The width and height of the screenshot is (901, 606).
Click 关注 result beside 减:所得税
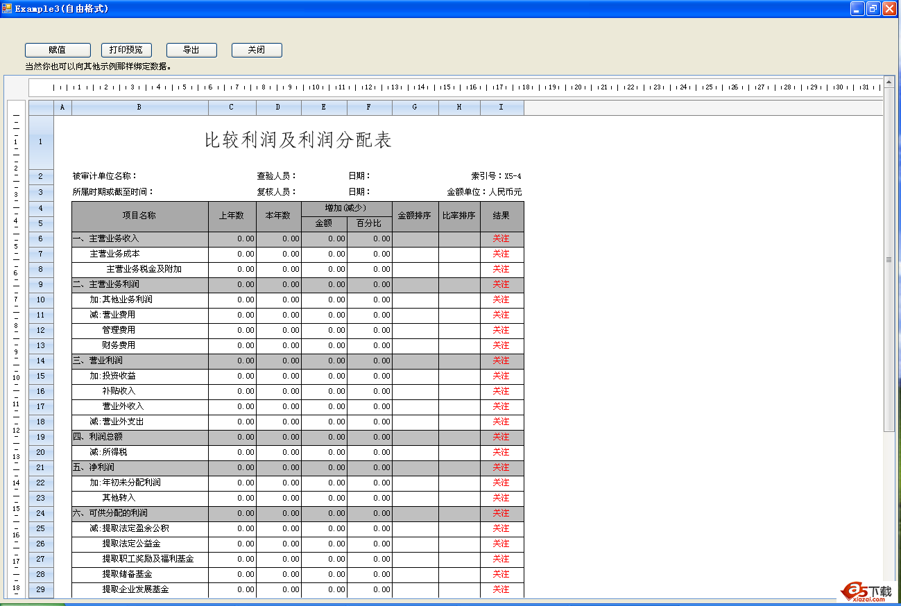[501, 452]
